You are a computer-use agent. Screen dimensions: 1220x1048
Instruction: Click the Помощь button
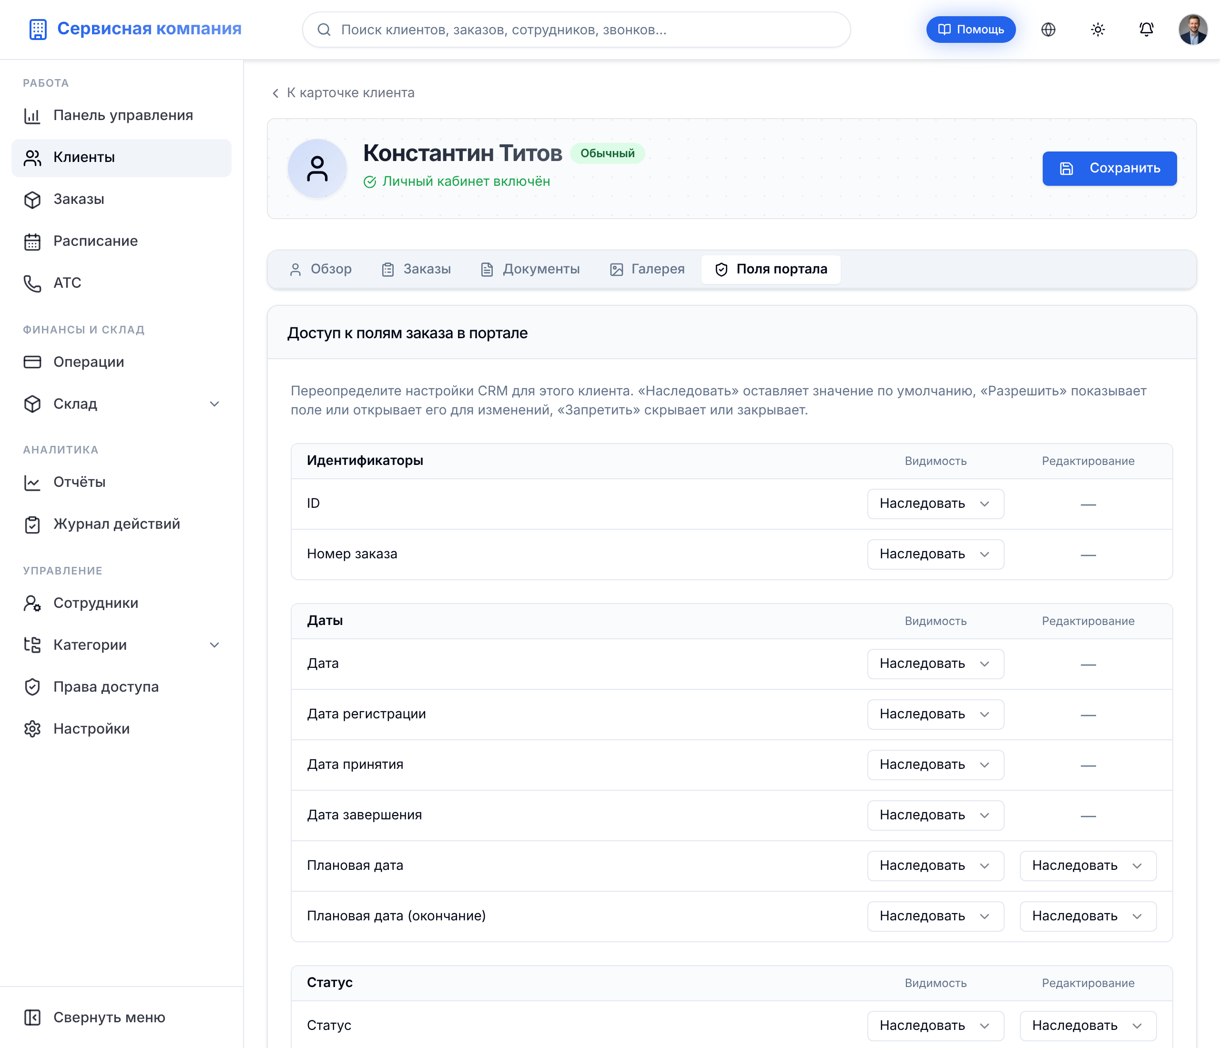pyautogui.click(x=970, y=30)
